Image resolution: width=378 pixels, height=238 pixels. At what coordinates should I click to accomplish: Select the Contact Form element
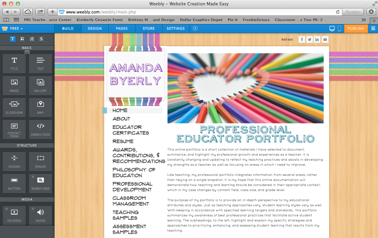(14, 129)
